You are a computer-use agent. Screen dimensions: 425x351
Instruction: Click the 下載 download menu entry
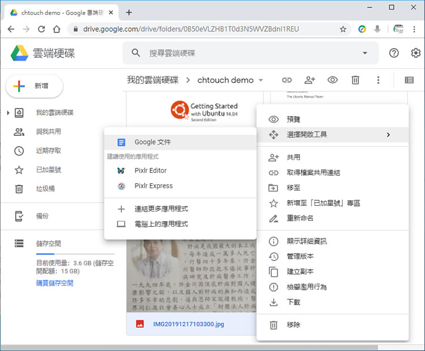(294, 302)
